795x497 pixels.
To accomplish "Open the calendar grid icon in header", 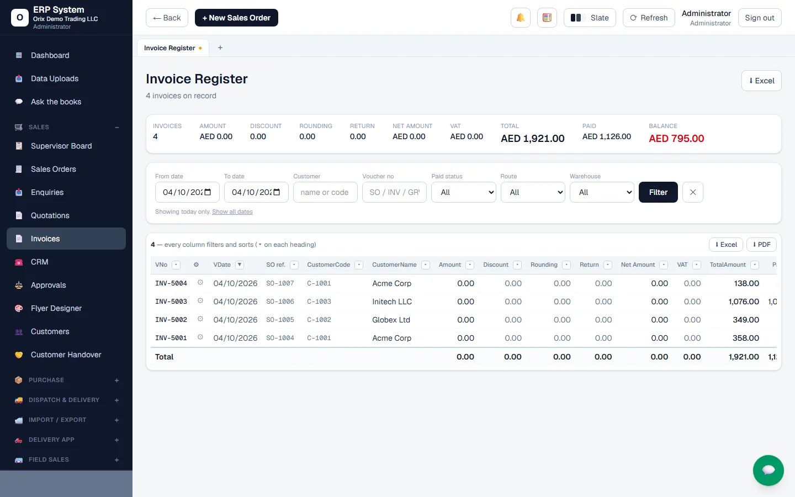I will pos(547,18).
